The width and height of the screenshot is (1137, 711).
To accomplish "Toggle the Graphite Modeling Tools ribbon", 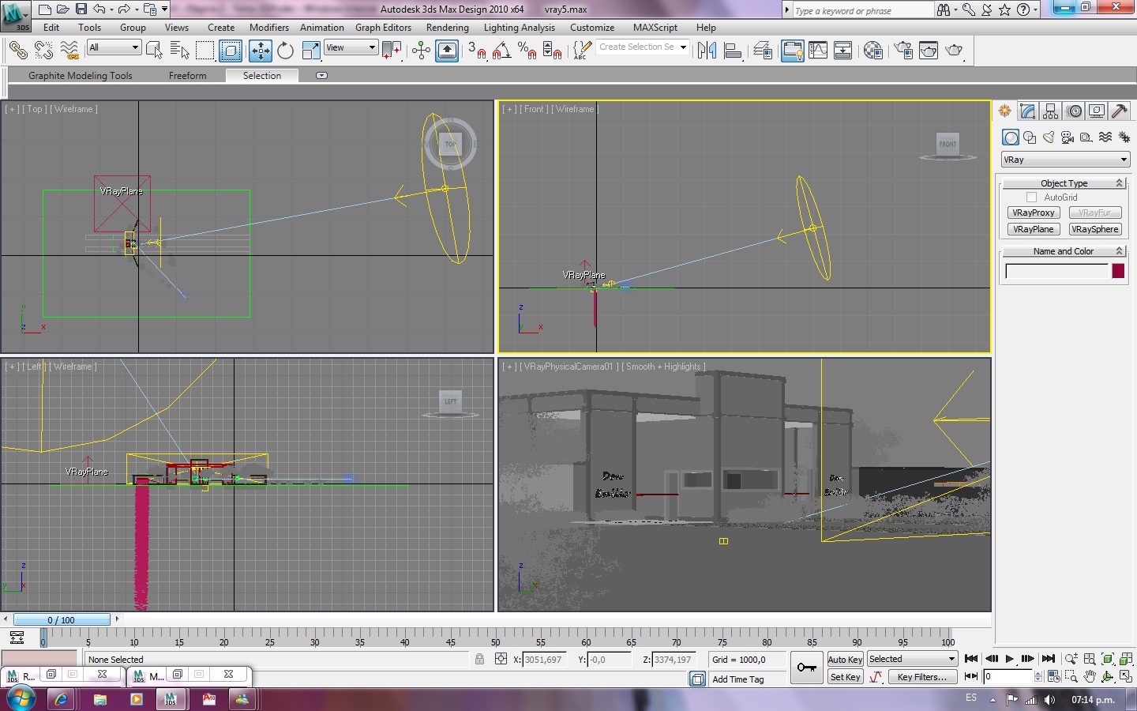I will pyautogui.click(x=792, y=51).
